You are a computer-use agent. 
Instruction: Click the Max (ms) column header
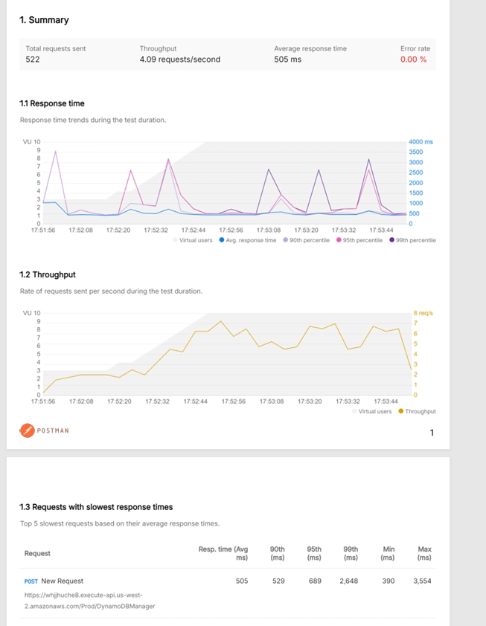coord(424,553)
